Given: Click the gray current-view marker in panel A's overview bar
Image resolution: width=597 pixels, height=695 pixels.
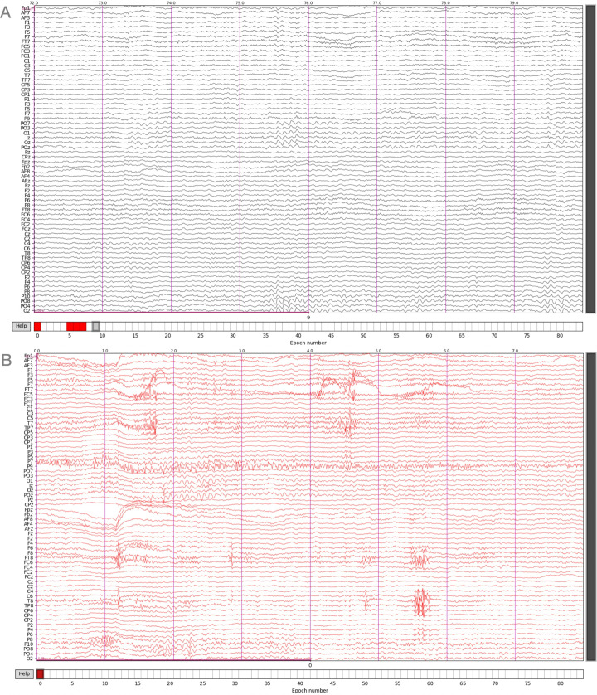Looking at the screenshot, I should coord(95,327).
